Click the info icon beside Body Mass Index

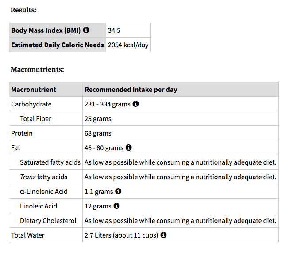[86, 30]
